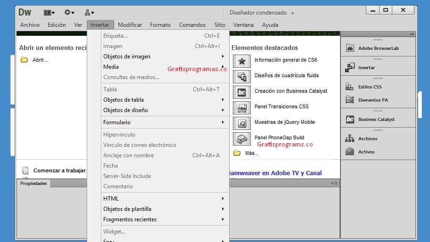This screenshot has width=430, height=242.
Task: Open Muestras de jQuery Mobile link
Action: tap(284, 122)
